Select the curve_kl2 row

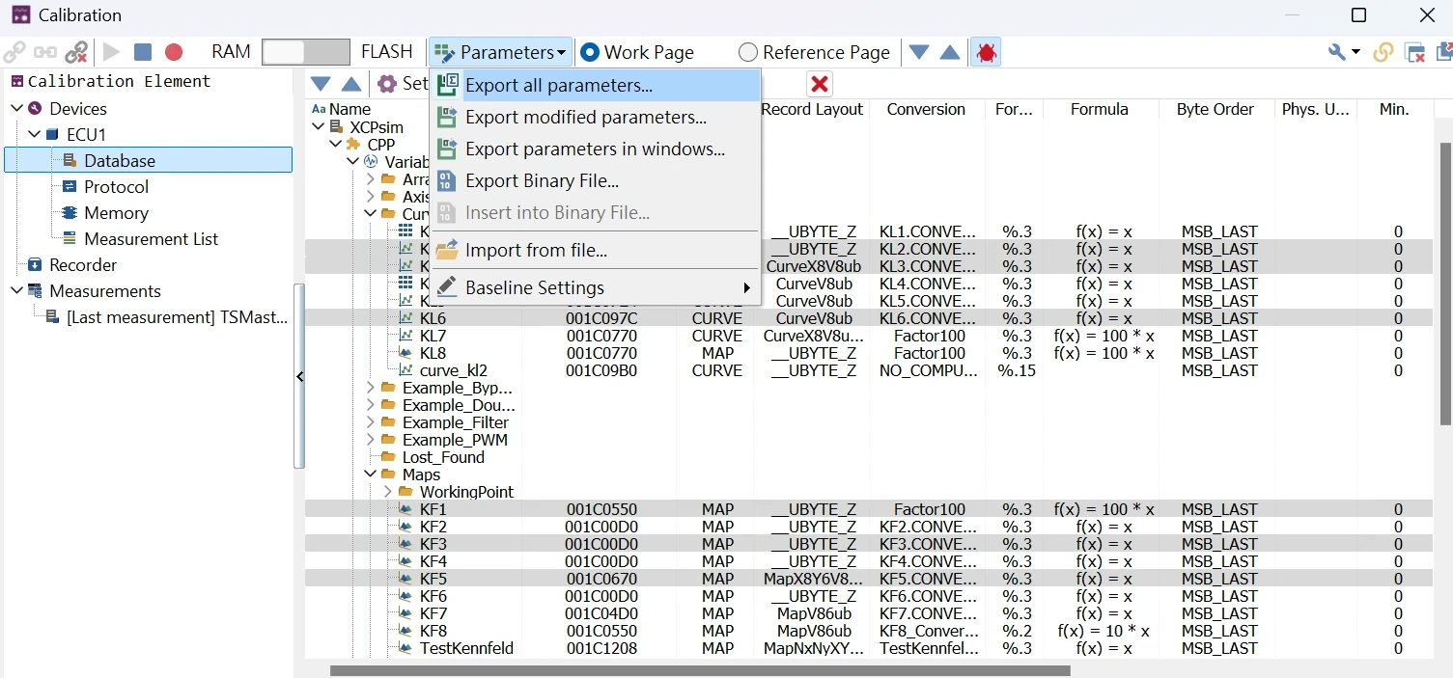point(869,370)
